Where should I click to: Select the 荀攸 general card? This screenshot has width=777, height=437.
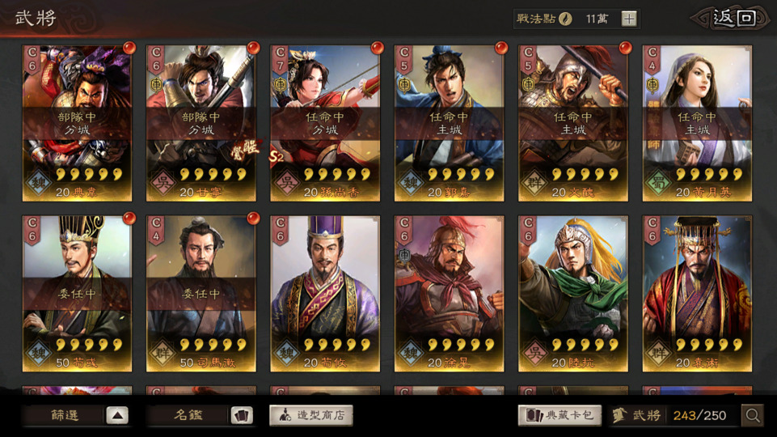point(325,294)
